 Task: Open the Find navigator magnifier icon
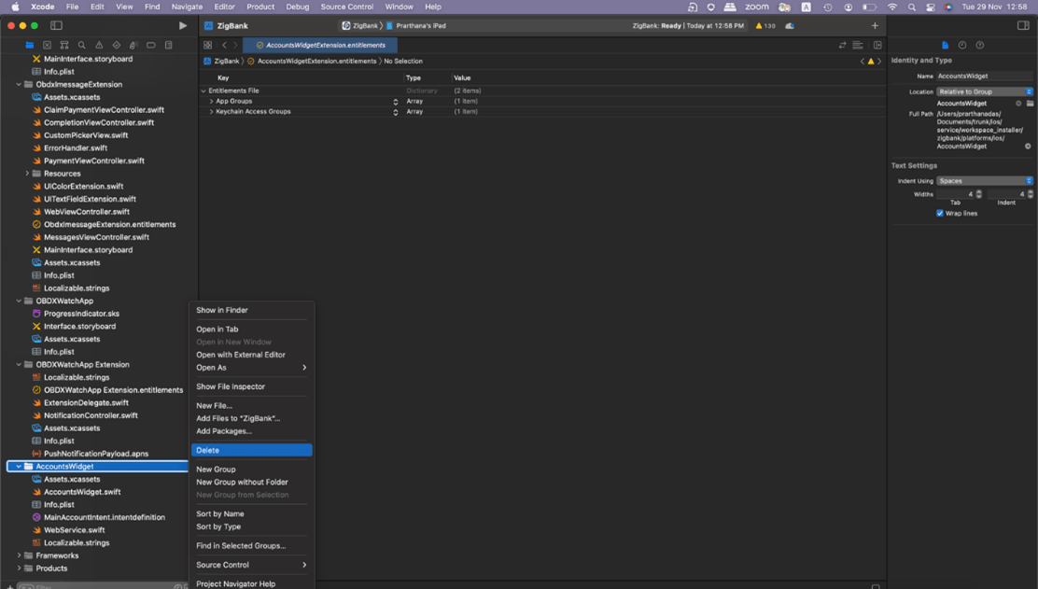(81, 45)
